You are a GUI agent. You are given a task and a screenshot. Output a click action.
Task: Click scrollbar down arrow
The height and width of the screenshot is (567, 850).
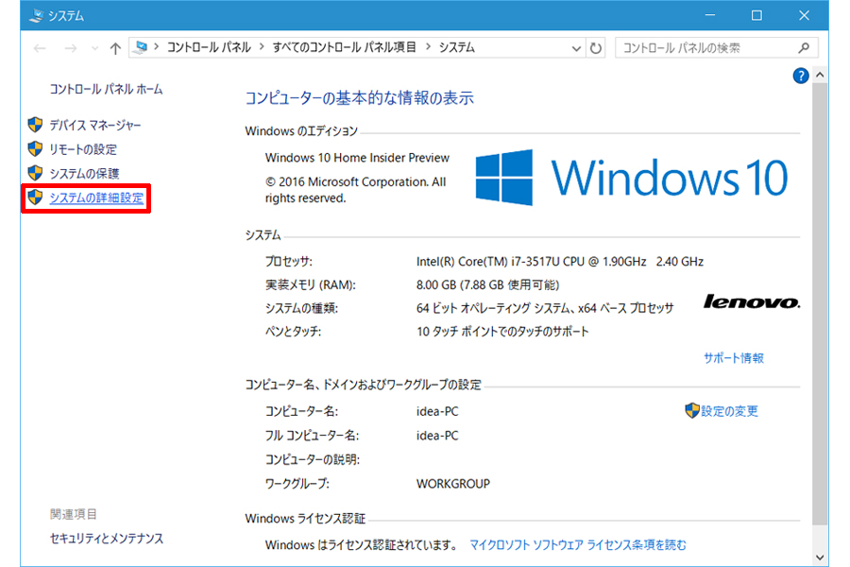[820, 558]
